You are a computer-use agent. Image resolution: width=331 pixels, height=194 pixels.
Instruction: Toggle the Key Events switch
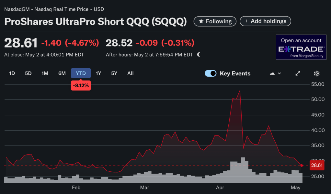point(211,73)
